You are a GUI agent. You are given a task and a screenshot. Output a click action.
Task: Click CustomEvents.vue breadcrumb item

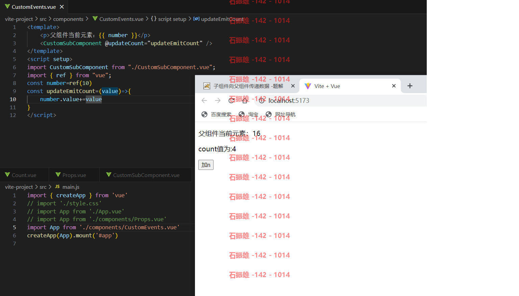(121, 19)
